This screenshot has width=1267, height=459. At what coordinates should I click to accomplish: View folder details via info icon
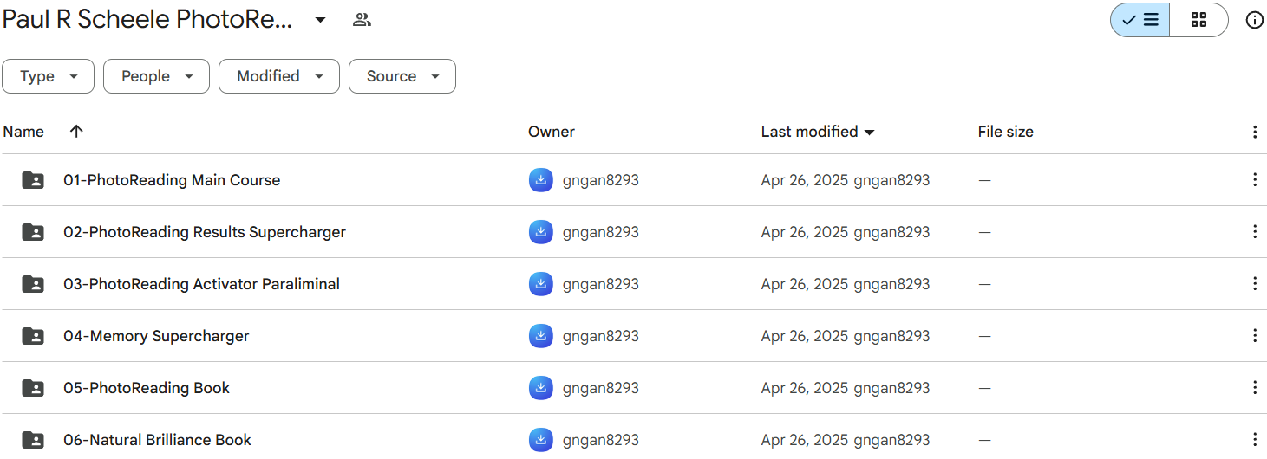(x=1254, y=20)
